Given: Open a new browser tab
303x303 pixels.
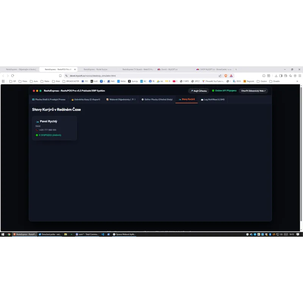Looking at the screenshot, I should pyautogui.click(x=236, y=69).
